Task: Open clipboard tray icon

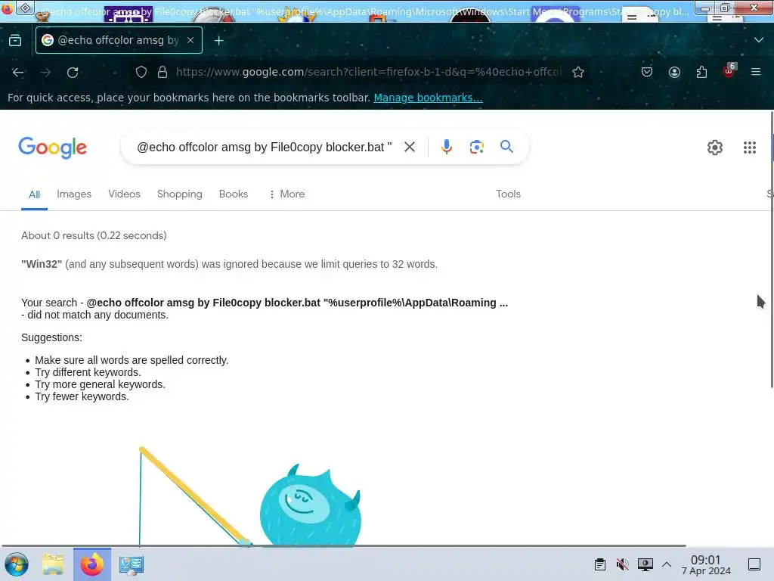Action: [x=599, y=564]
